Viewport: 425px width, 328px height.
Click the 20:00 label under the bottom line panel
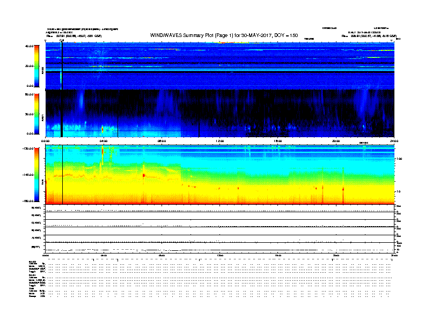point(336,255)
